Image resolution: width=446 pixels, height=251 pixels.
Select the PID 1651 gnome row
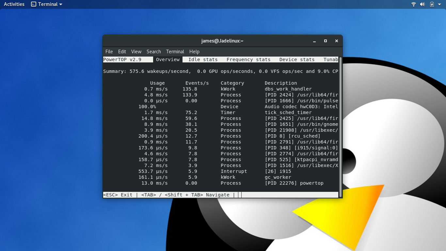point(221,124)
